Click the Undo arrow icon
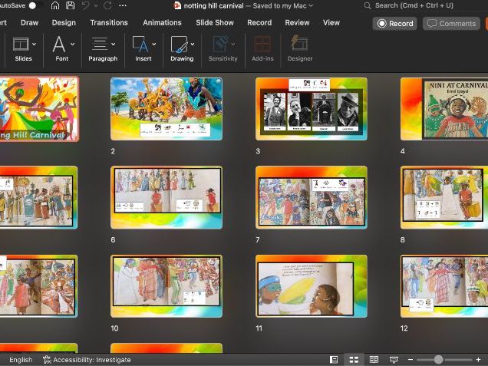 click(86, 5)
